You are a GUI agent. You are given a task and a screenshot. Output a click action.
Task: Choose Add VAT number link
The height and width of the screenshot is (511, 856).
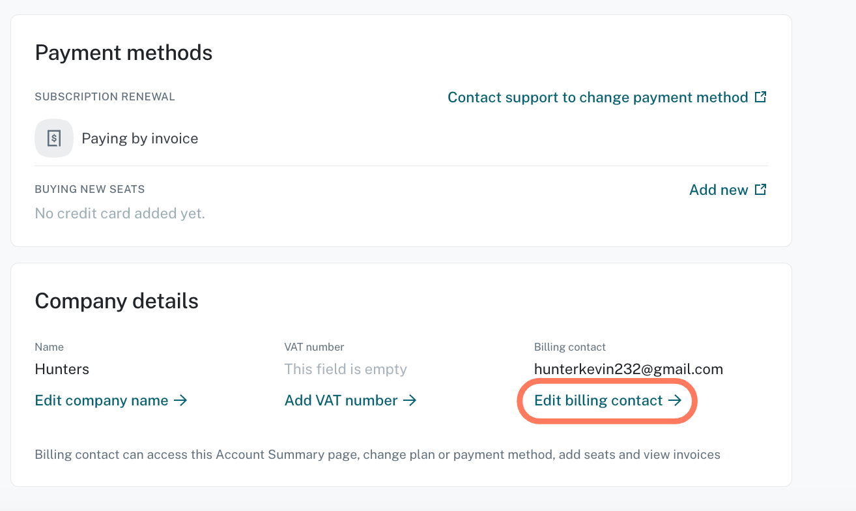click(x=350, y=400)
